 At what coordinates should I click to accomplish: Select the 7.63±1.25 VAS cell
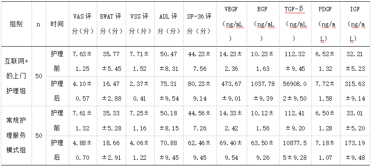tap(83, 61)
